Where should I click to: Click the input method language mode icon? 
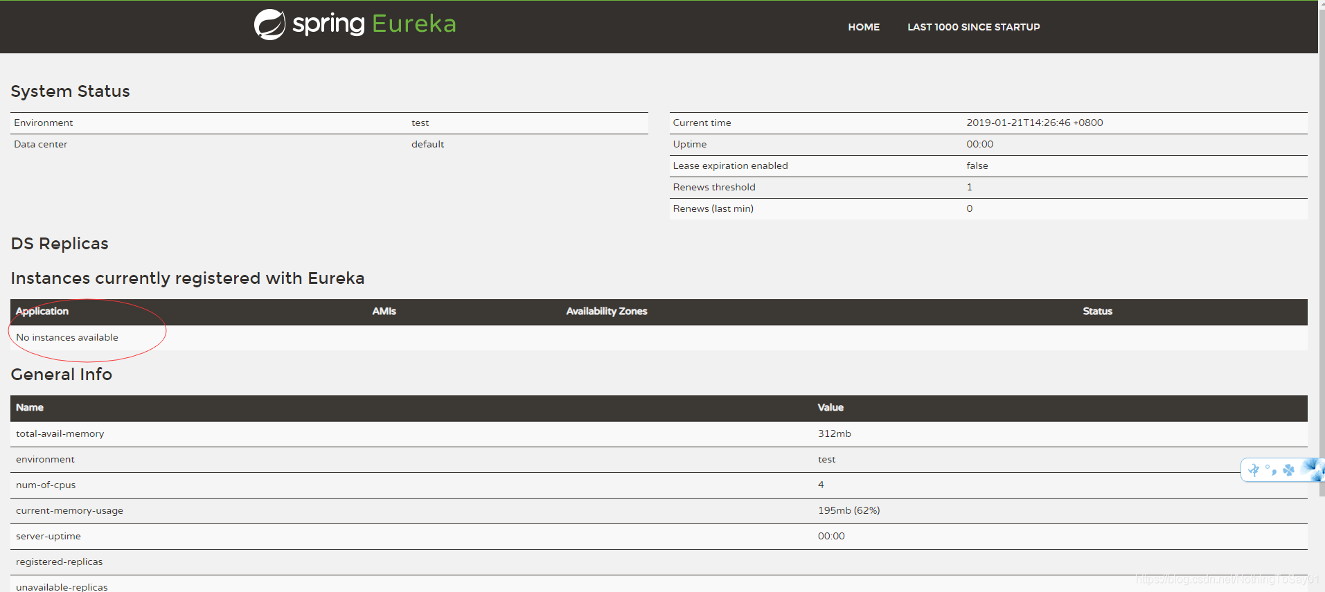click(1254, 470)
